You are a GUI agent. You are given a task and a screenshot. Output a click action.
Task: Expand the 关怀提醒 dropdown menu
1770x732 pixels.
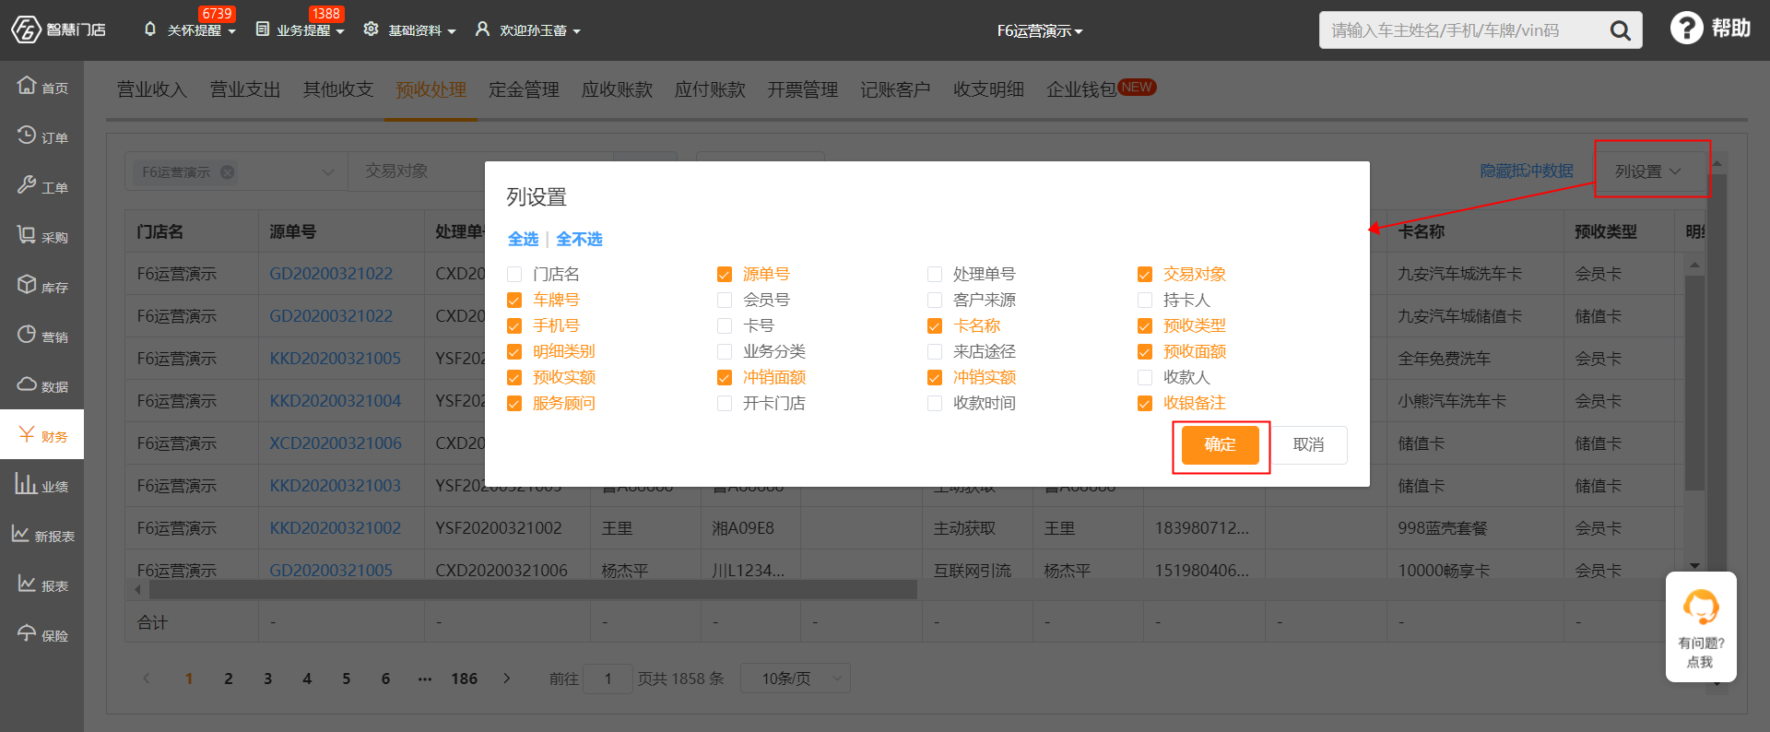pos(231,31)
